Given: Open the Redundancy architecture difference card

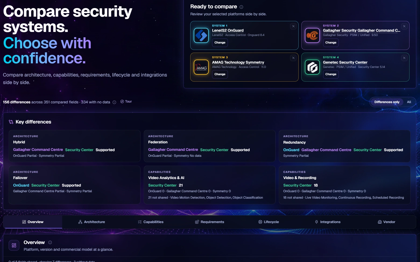Looking at the screenshot, I should (345, 146).
